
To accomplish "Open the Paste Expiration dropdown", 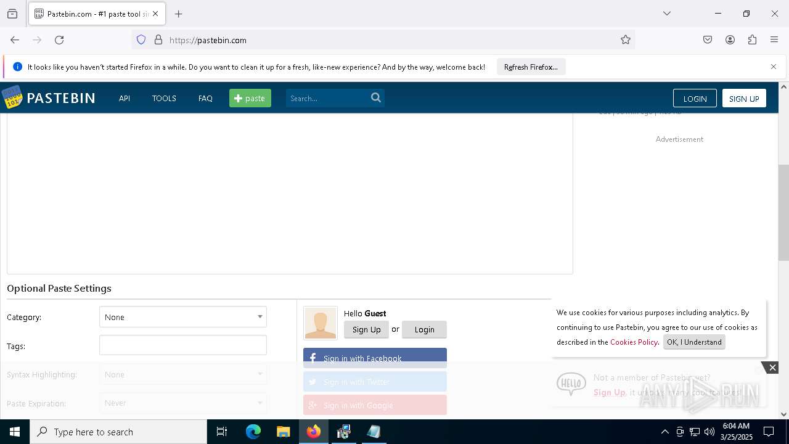I will coord(183,403).
